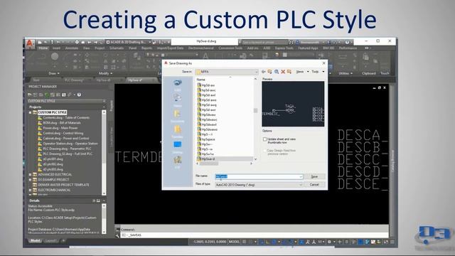Click help question mark in title bar
This screenshot has width=455, height=256.
pyautogui.click(x=347, y=42)
